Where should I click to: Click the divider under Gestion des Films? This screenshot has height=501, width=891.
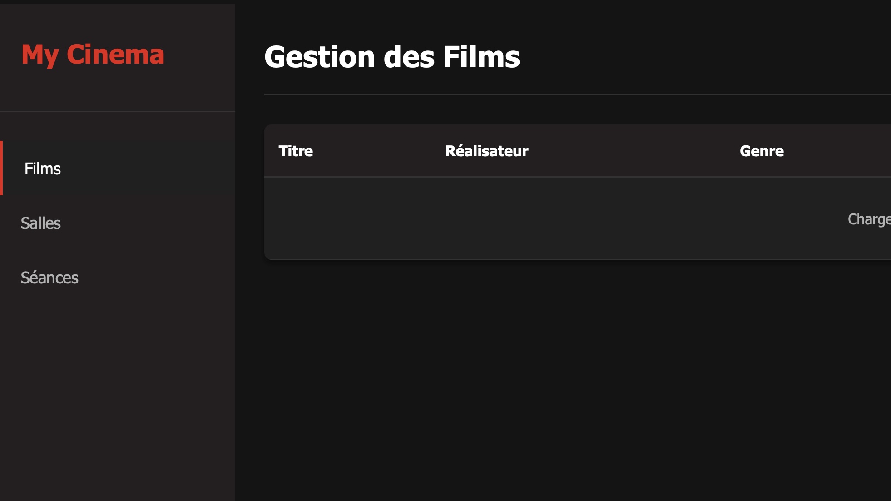545,94
